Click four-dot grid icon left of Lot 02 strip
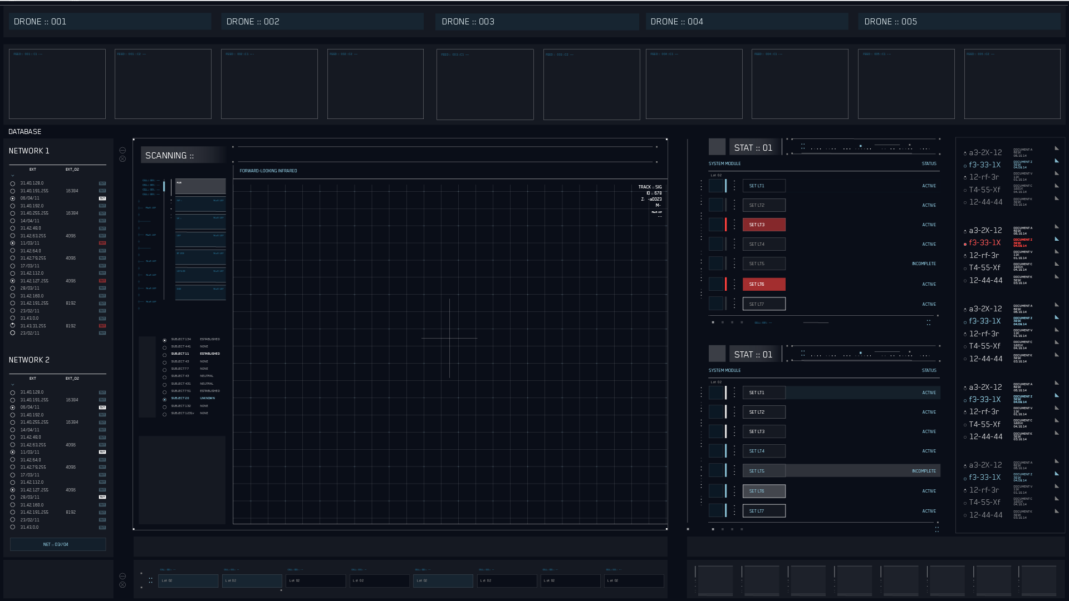The image size is (1069, 601). coord(150,580)
